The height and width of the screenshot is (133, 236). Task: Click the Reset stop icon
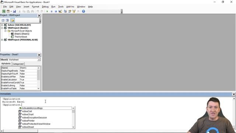tap(56, 11)
